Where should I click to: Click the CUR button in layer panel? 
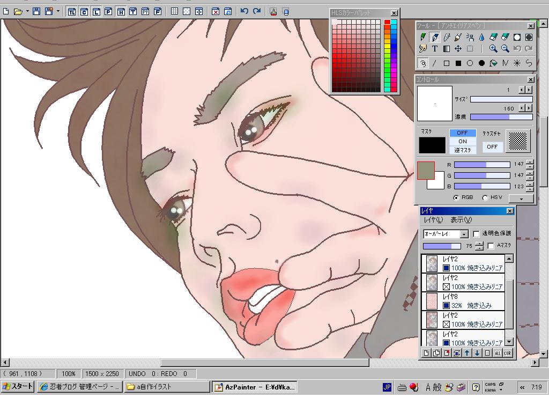[508, 353]
